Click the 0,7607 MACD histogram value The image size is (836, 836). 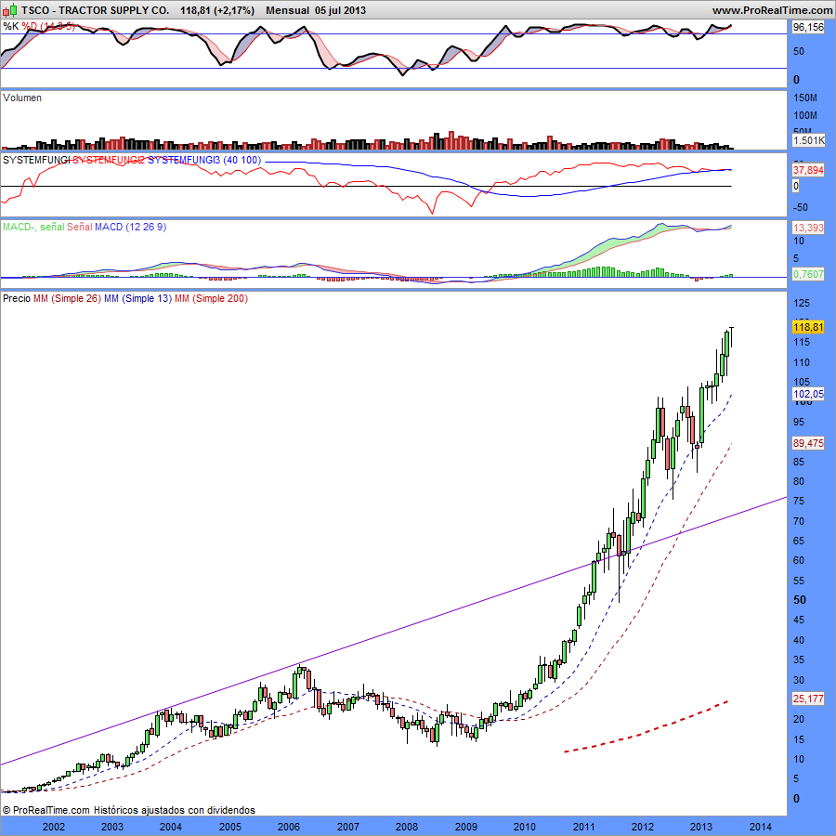click(808, 274)
